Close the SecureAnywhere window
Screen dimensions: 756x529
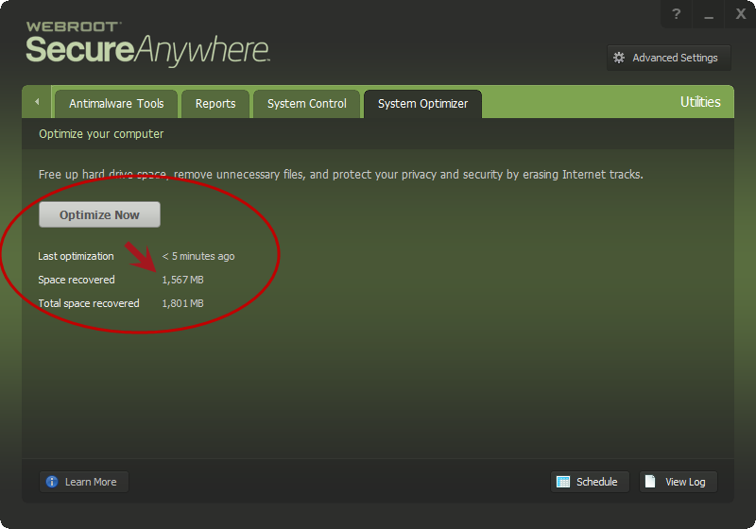[x=741, y=14]
